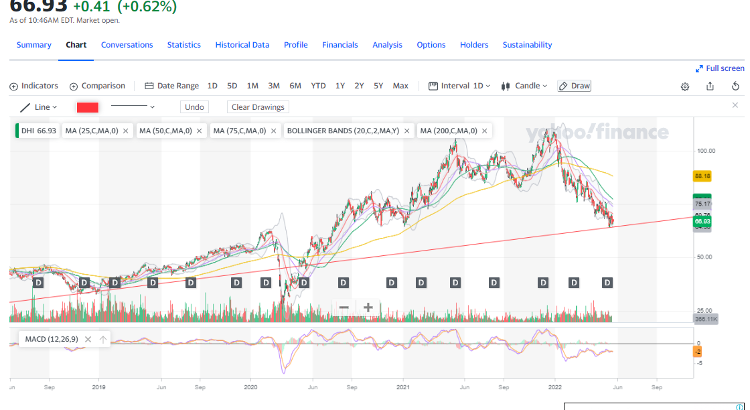Zoom in with the plus button

[x=368, y=307]
